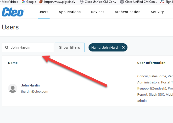Click the 'admin' text in User Information

click(x=142, y=100)
